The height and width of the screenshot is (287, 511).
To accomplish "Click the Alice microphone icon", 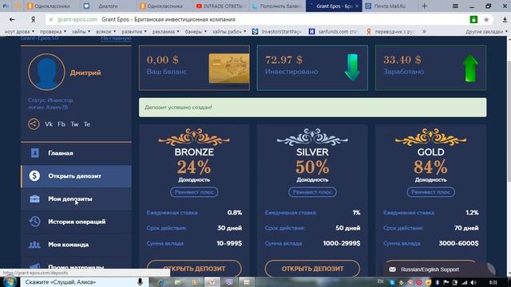I will pyautogui.click(x=141, y=281).
